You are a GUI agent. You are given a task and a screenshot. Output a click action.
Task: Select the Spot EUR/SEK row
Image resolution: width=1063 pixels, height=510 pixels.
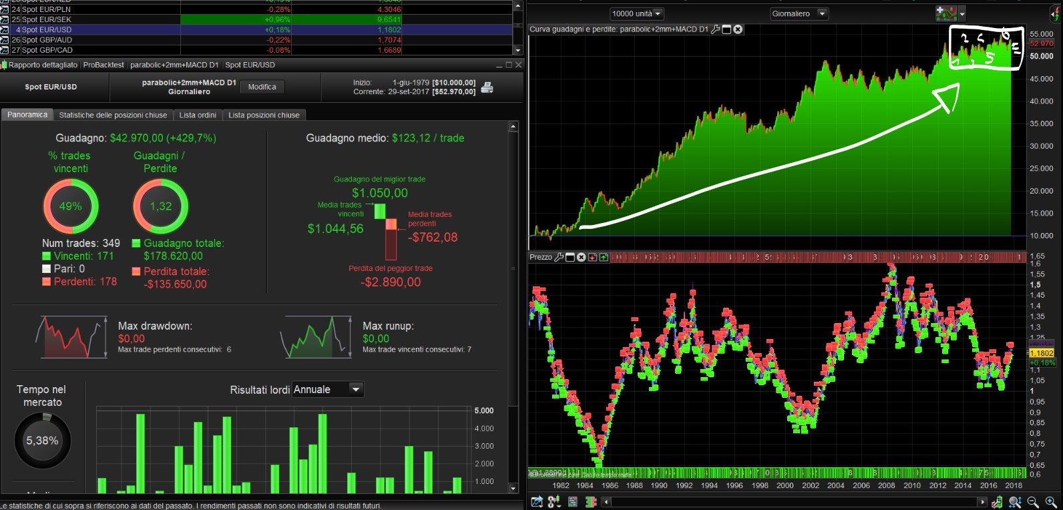256,19
